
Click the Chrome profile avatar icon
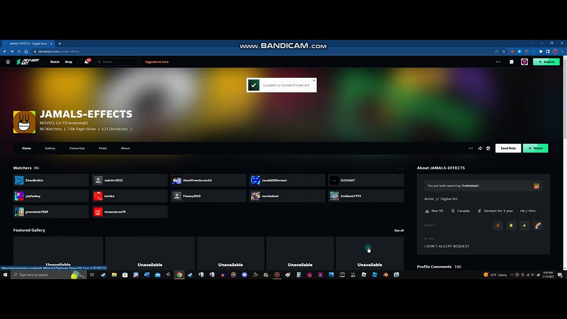[555, 51]
